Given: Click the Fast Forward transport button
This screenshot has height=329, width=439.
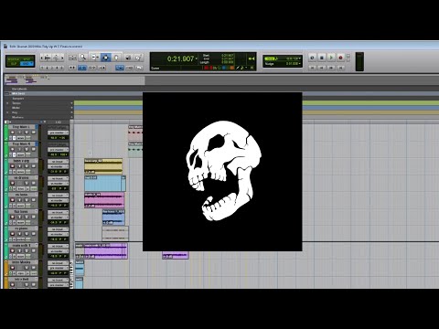Looking at the screenshot, I should coord(331,68).
